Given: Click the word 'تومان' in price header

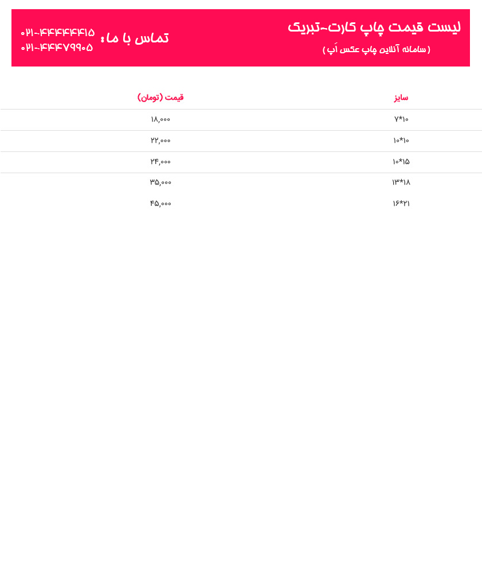Looking at the screenshot, I should pyautogui.click(x=150, y=97).
